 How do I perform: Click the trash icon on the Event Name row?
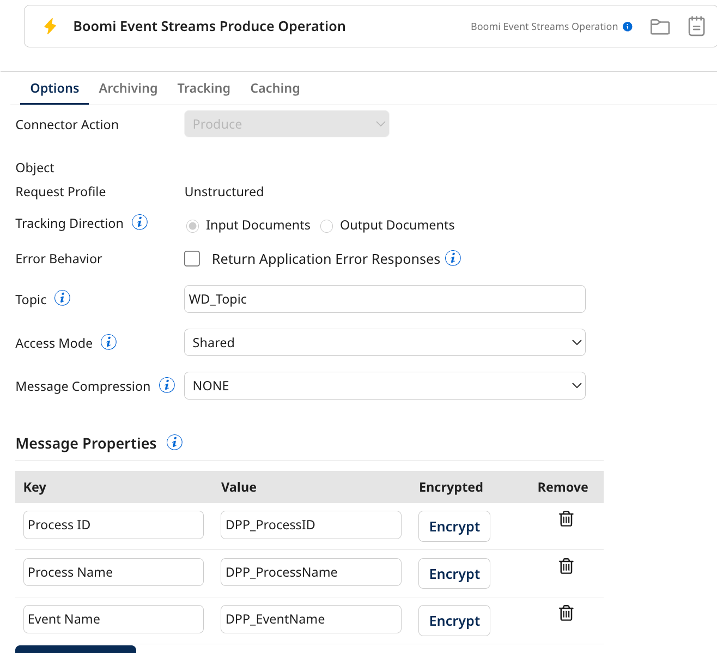click(566, 613)
